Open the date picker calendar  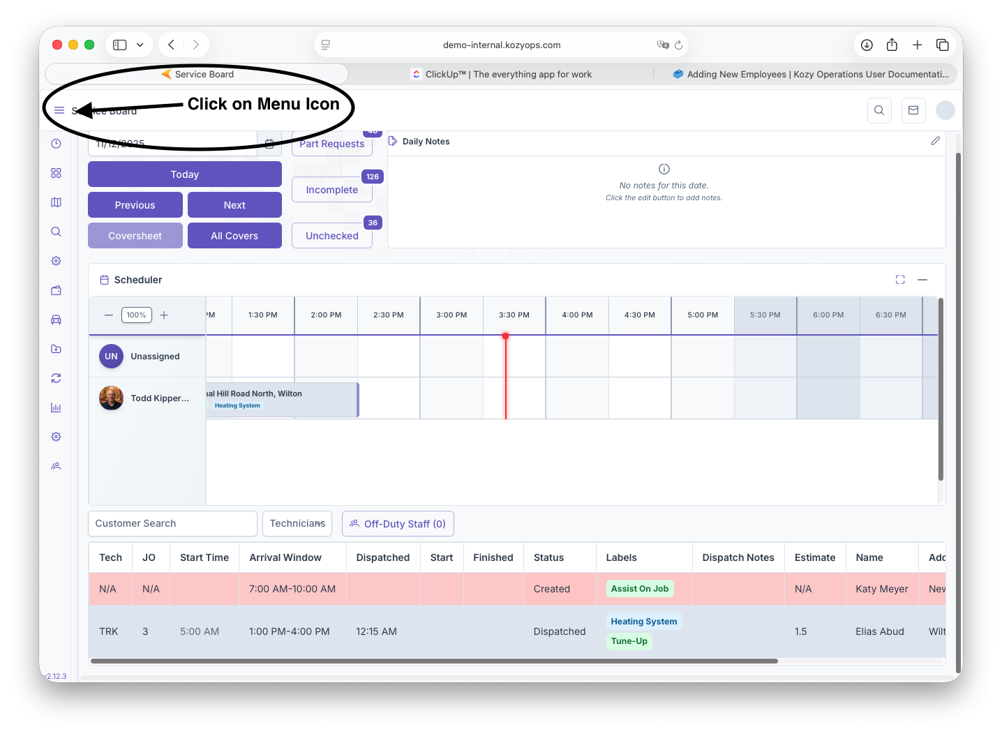(x=269, y=144)
